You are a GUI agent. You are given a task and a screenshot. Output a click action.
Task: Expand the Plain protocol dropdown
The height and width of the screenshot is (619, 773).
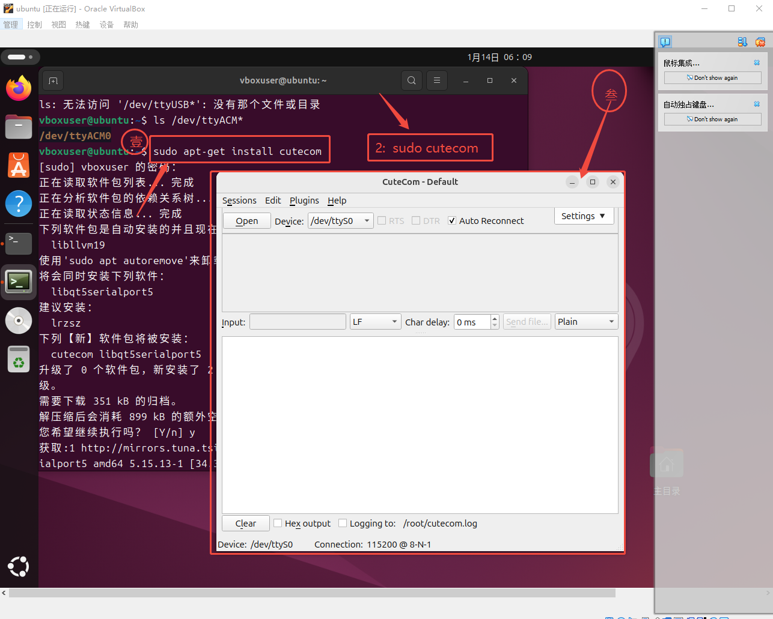611,322
